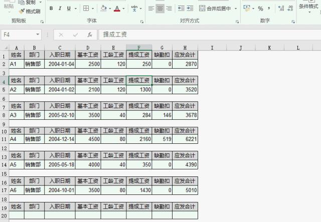The image size is (321, 222).
Task: Increase indent icon
Action: (x=190, y=9)
